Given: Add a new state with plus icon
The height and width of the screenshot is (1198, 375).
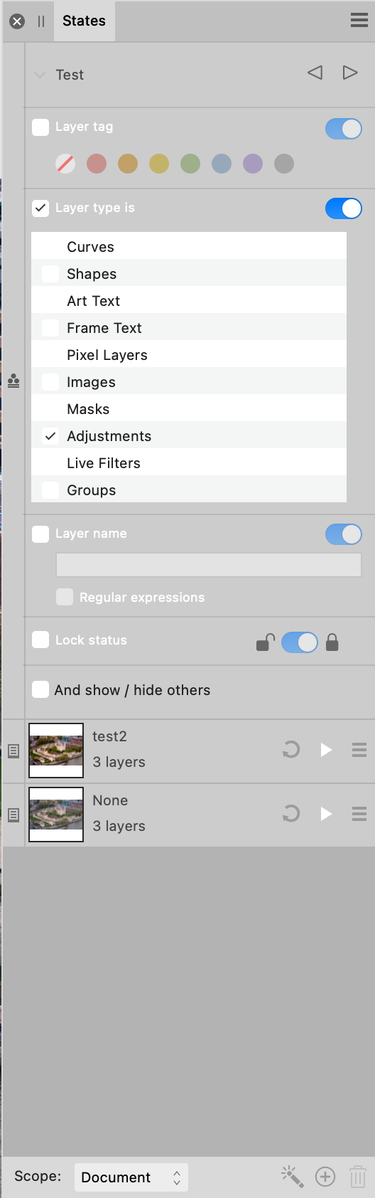Looking at the screenshot, I should [x=325, y=1177].
